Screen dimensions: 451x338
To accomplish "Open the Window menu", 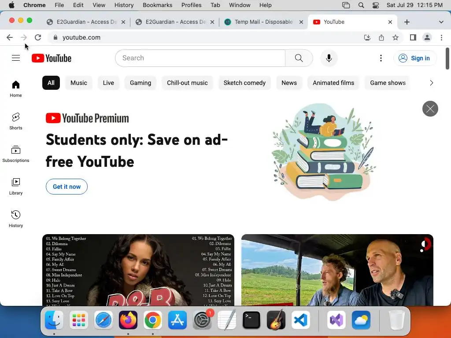I will coord(240,5).
